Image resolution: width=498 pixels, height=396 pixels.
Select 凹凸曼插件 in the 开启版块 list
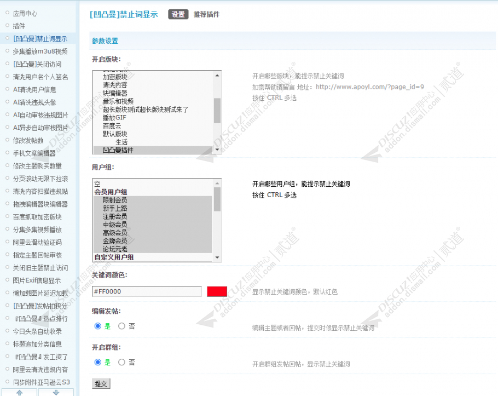tap(153, 150)
